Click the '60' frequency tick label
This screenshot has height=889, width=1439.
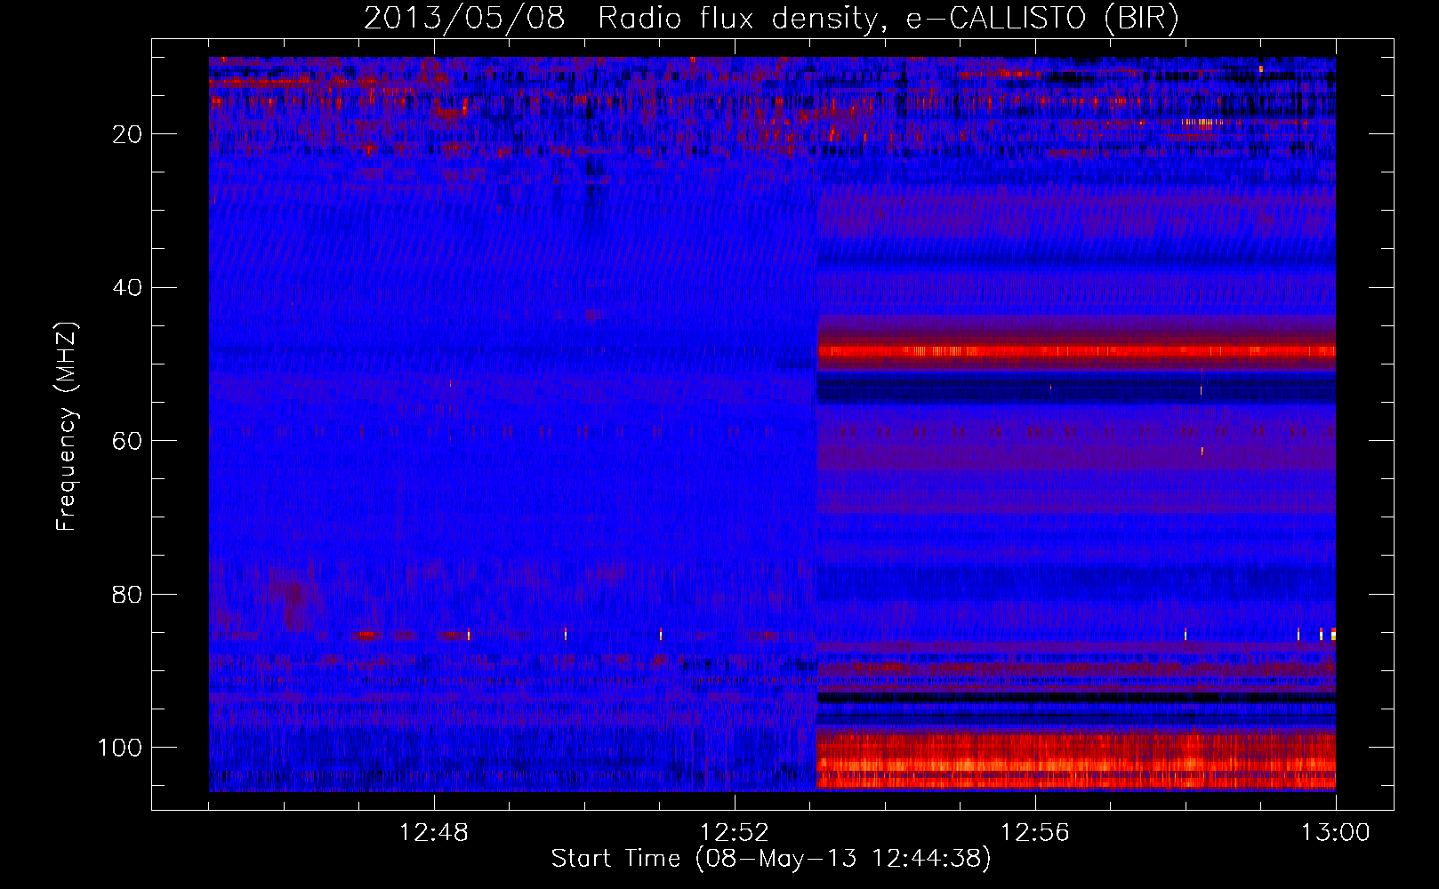tap(127, 441)
